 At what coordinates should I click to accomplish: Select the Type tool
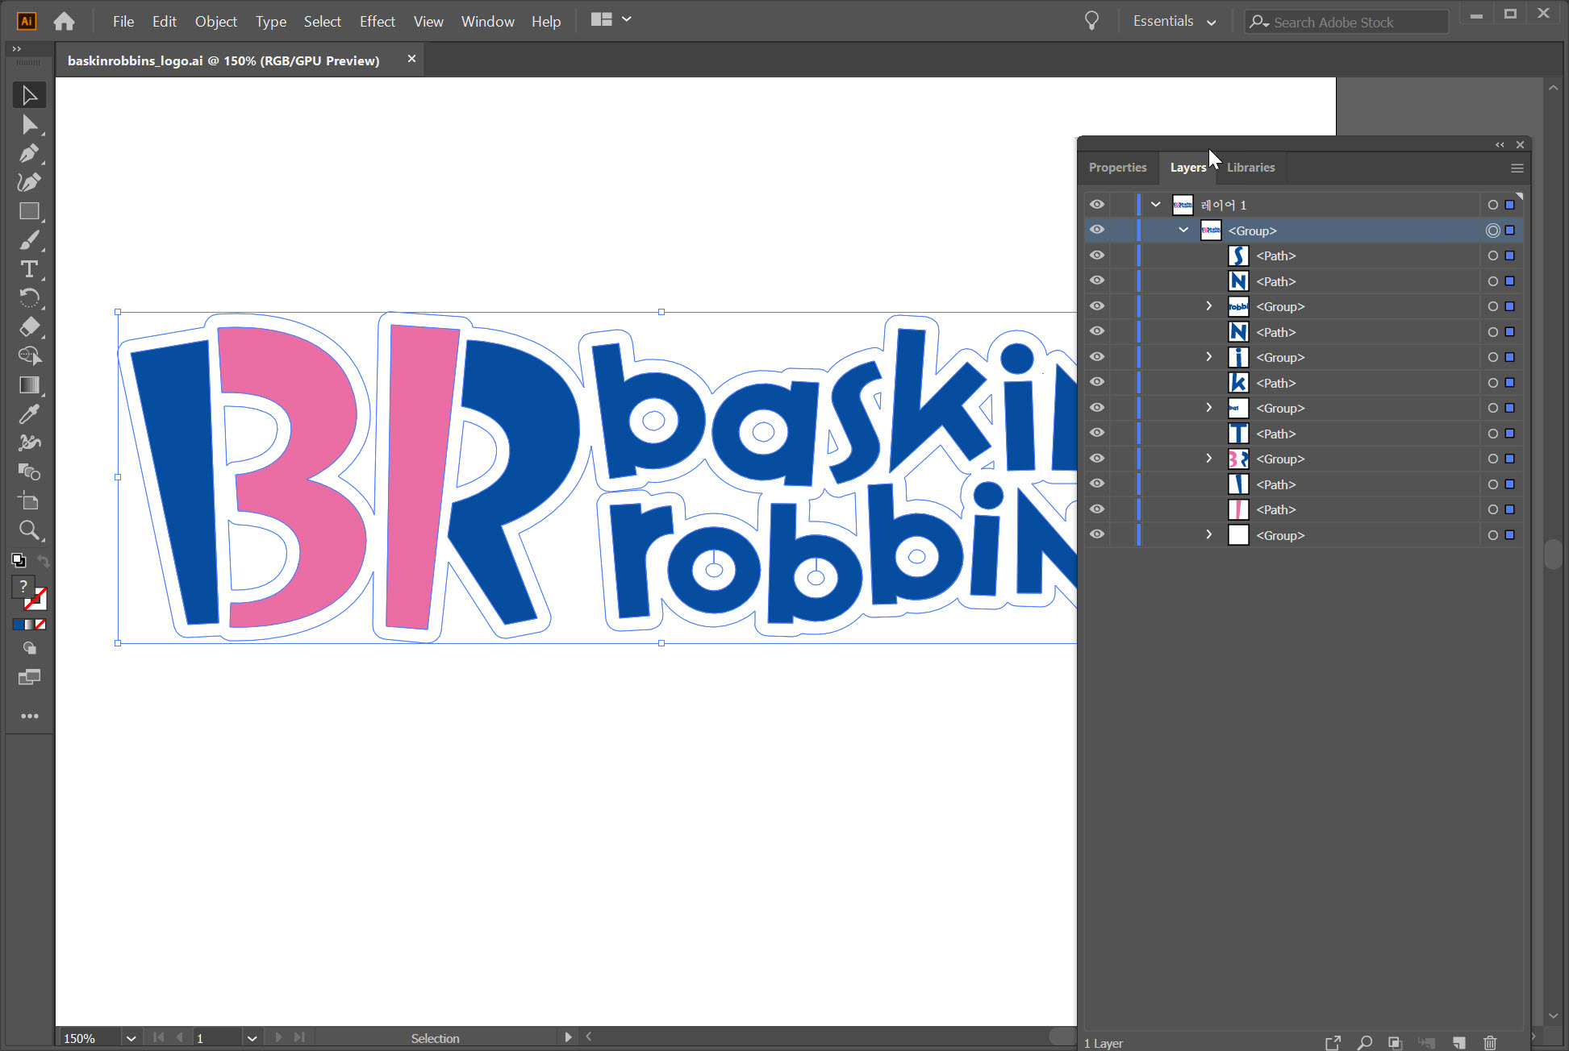[x=29, y=269]
